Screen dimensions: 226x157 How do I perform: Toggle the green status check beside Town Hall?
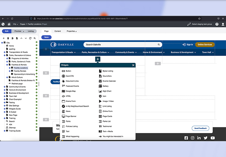(x=37, y=96)
